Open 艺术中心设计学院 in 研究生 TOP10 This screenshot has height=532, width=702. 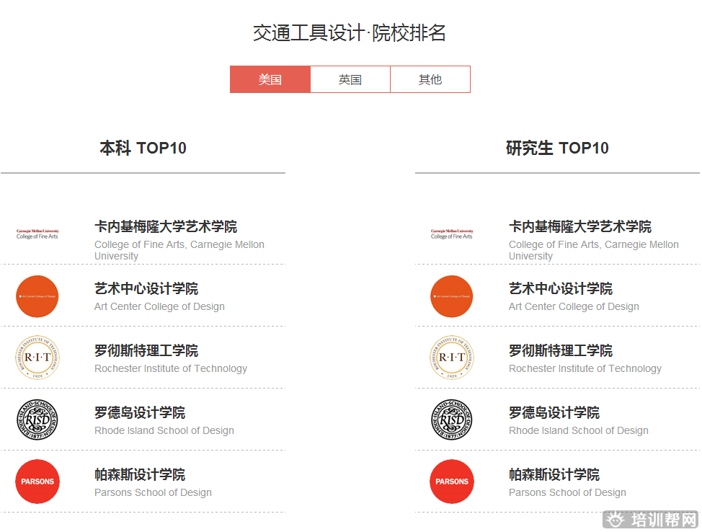pos(561,288)
